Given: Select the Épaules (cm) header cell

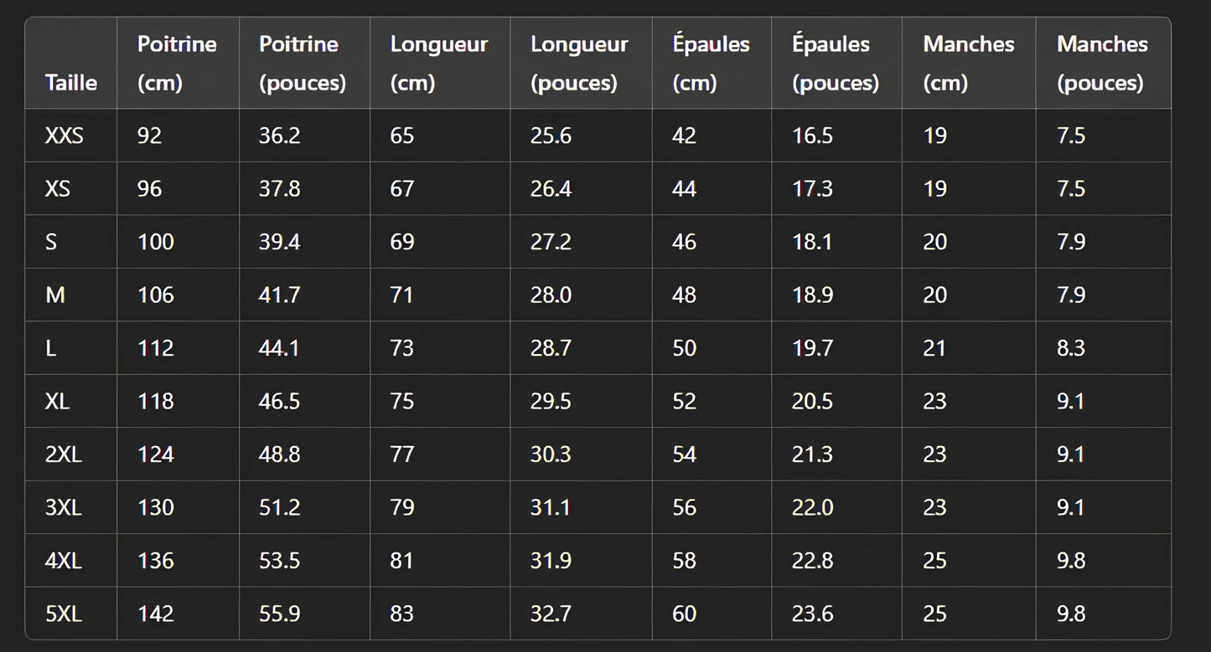Looking at the screenshot, I should (x=711, y=64).
